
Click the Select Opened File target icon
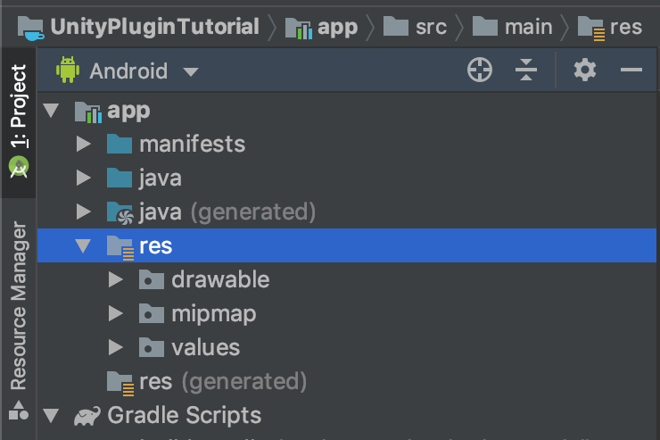pos(480,71)
